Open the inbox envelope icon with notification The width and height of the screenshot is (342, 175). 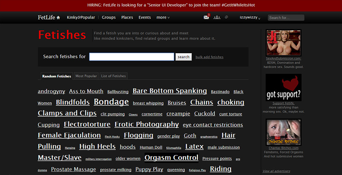[206, 17]
